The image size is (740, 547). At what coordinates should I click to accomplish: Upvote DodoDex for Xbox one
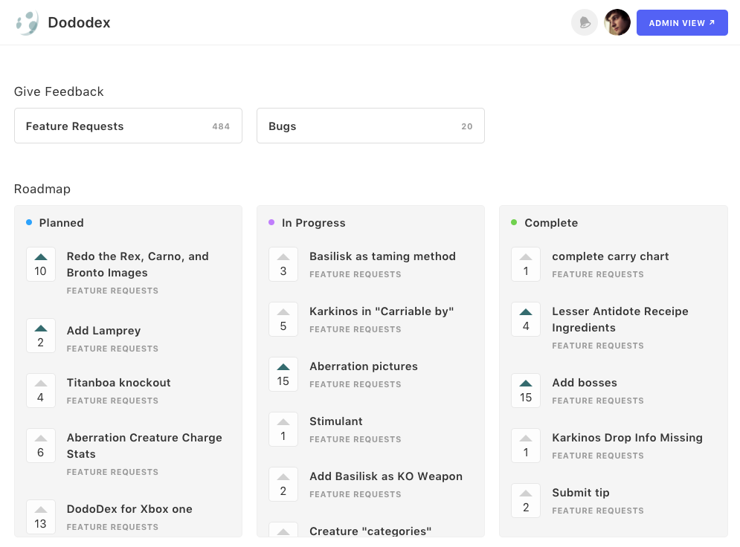tap(41, 517)
